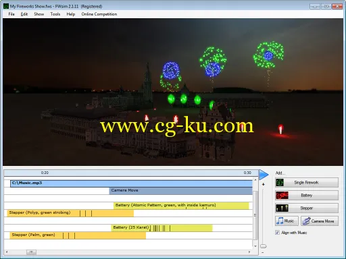The image size is (346, 259).
Task: Add a Single Firework
Action: (307, 183)
